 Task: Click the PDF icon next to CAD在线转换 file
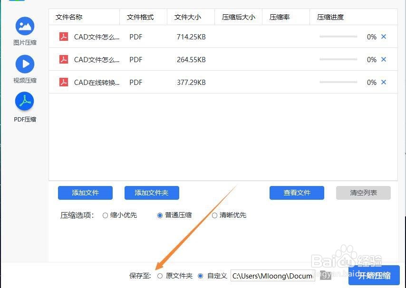pos(64,82)
